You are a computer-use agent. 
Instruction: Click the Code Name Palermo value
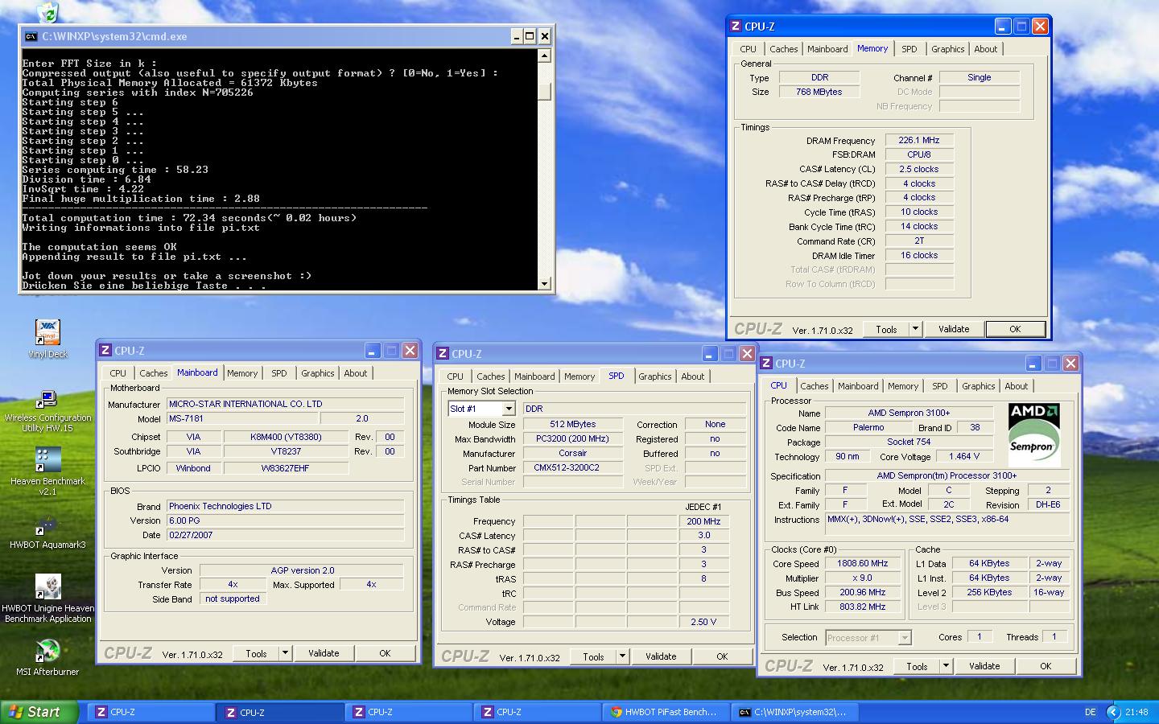[868, 428]
